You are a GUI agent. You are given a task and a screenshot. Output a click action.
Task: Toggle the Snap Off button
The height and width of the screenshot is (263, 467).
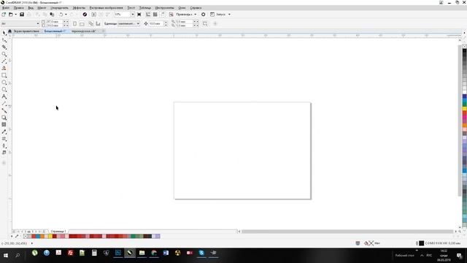click(171, 15)
